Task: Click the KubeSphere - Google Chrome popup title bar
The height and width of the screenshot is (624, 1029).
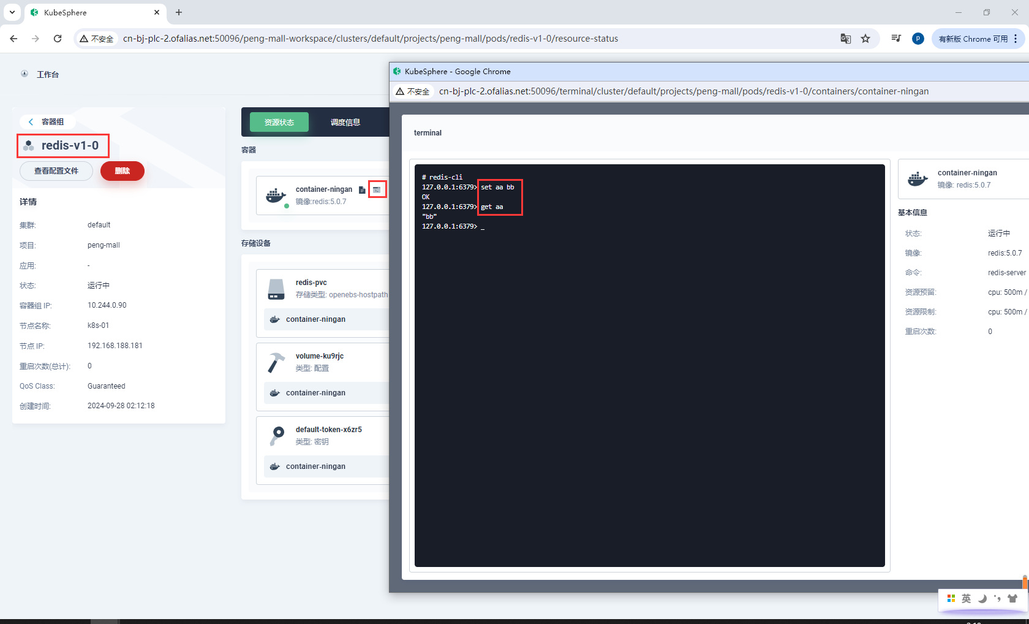Action: click(x=709, y=72)
